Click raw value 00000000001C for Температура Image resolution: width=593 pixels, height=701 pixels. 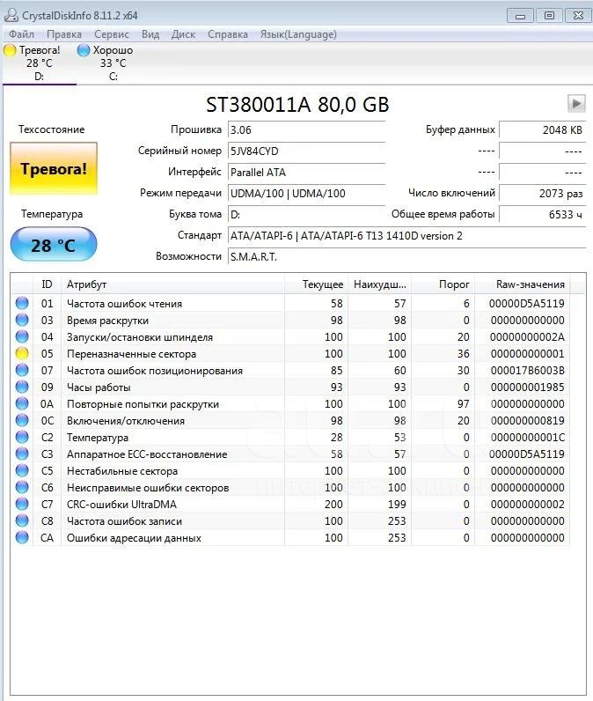point(527,437)
